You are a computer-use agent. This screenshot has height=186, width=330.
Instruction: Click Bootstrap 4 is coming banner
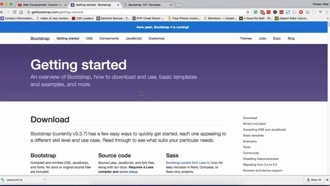click(x=162, y=27)
